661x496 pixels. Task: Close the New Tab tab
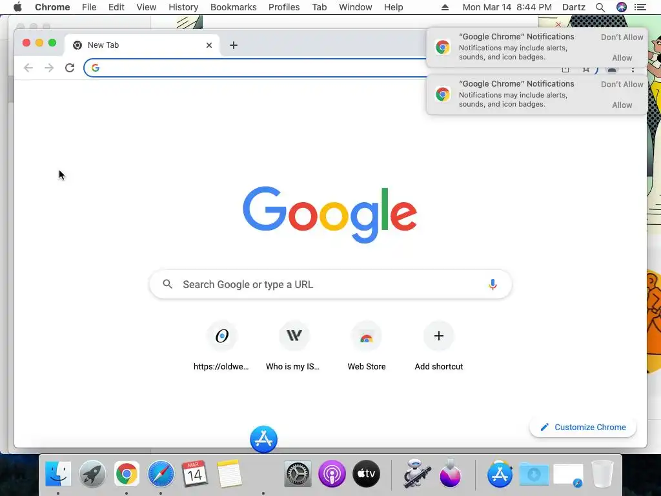pos(208,45)
